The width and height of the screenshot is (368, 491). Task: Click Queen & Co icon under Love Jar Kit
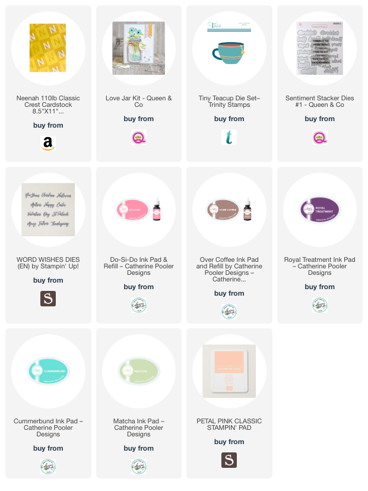(x=139, y=137)
